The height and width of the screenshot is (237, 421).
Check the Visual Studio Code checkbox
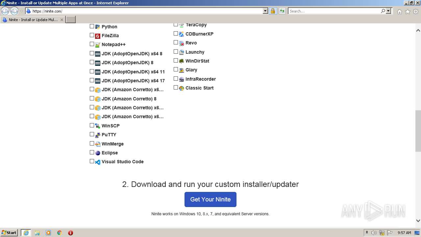click(x=92, y=161)
